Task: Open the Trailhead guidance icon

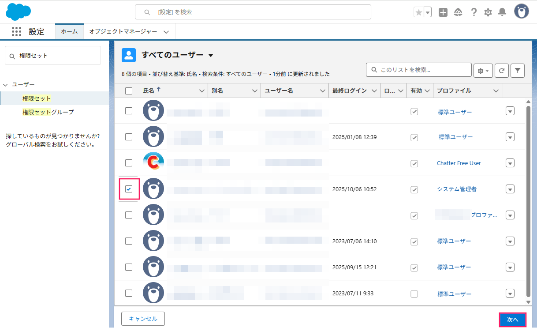Action: (x=458, y=12)
